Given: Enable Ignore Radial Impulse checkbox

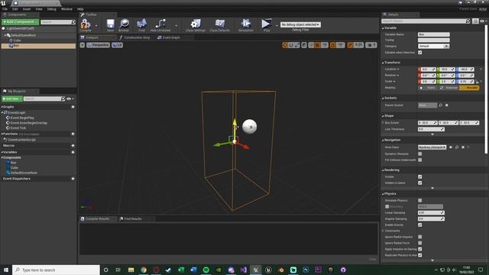Looking at the screenshot, I should point(419,237).
